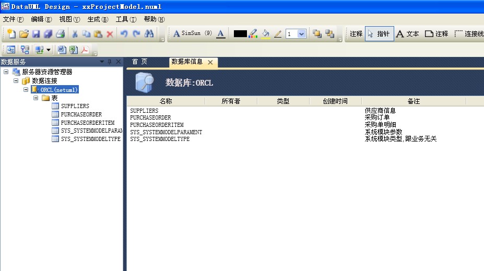Select the 连接线 connector tool

469,33
